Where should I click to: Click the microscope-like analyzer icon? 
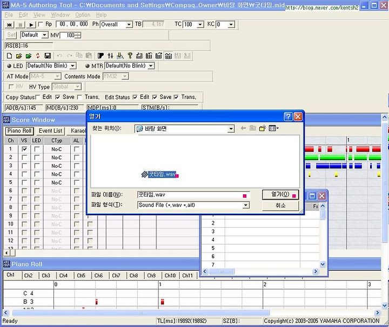coord(120,56)
